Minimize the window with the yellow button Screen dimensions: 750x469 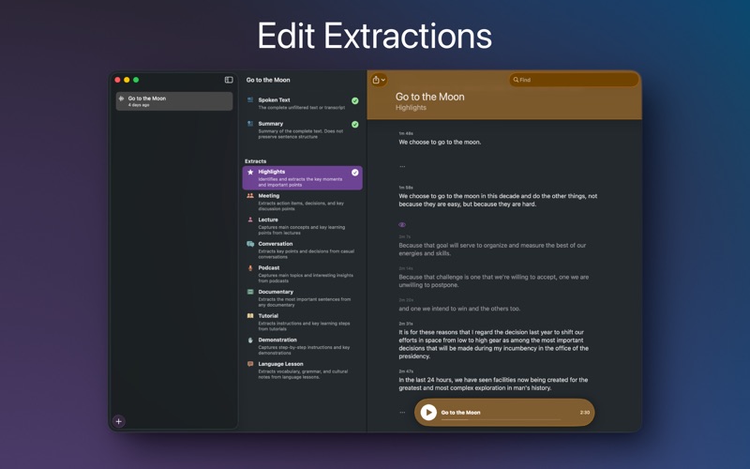pos(127,80)
